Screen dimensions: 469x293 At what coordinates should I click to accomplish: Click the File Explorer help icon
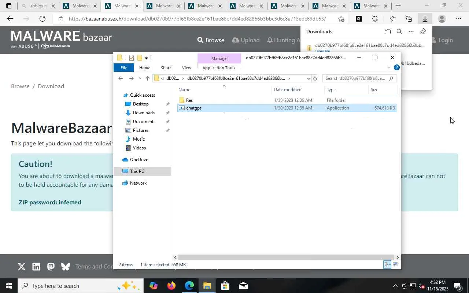(396, 67)
